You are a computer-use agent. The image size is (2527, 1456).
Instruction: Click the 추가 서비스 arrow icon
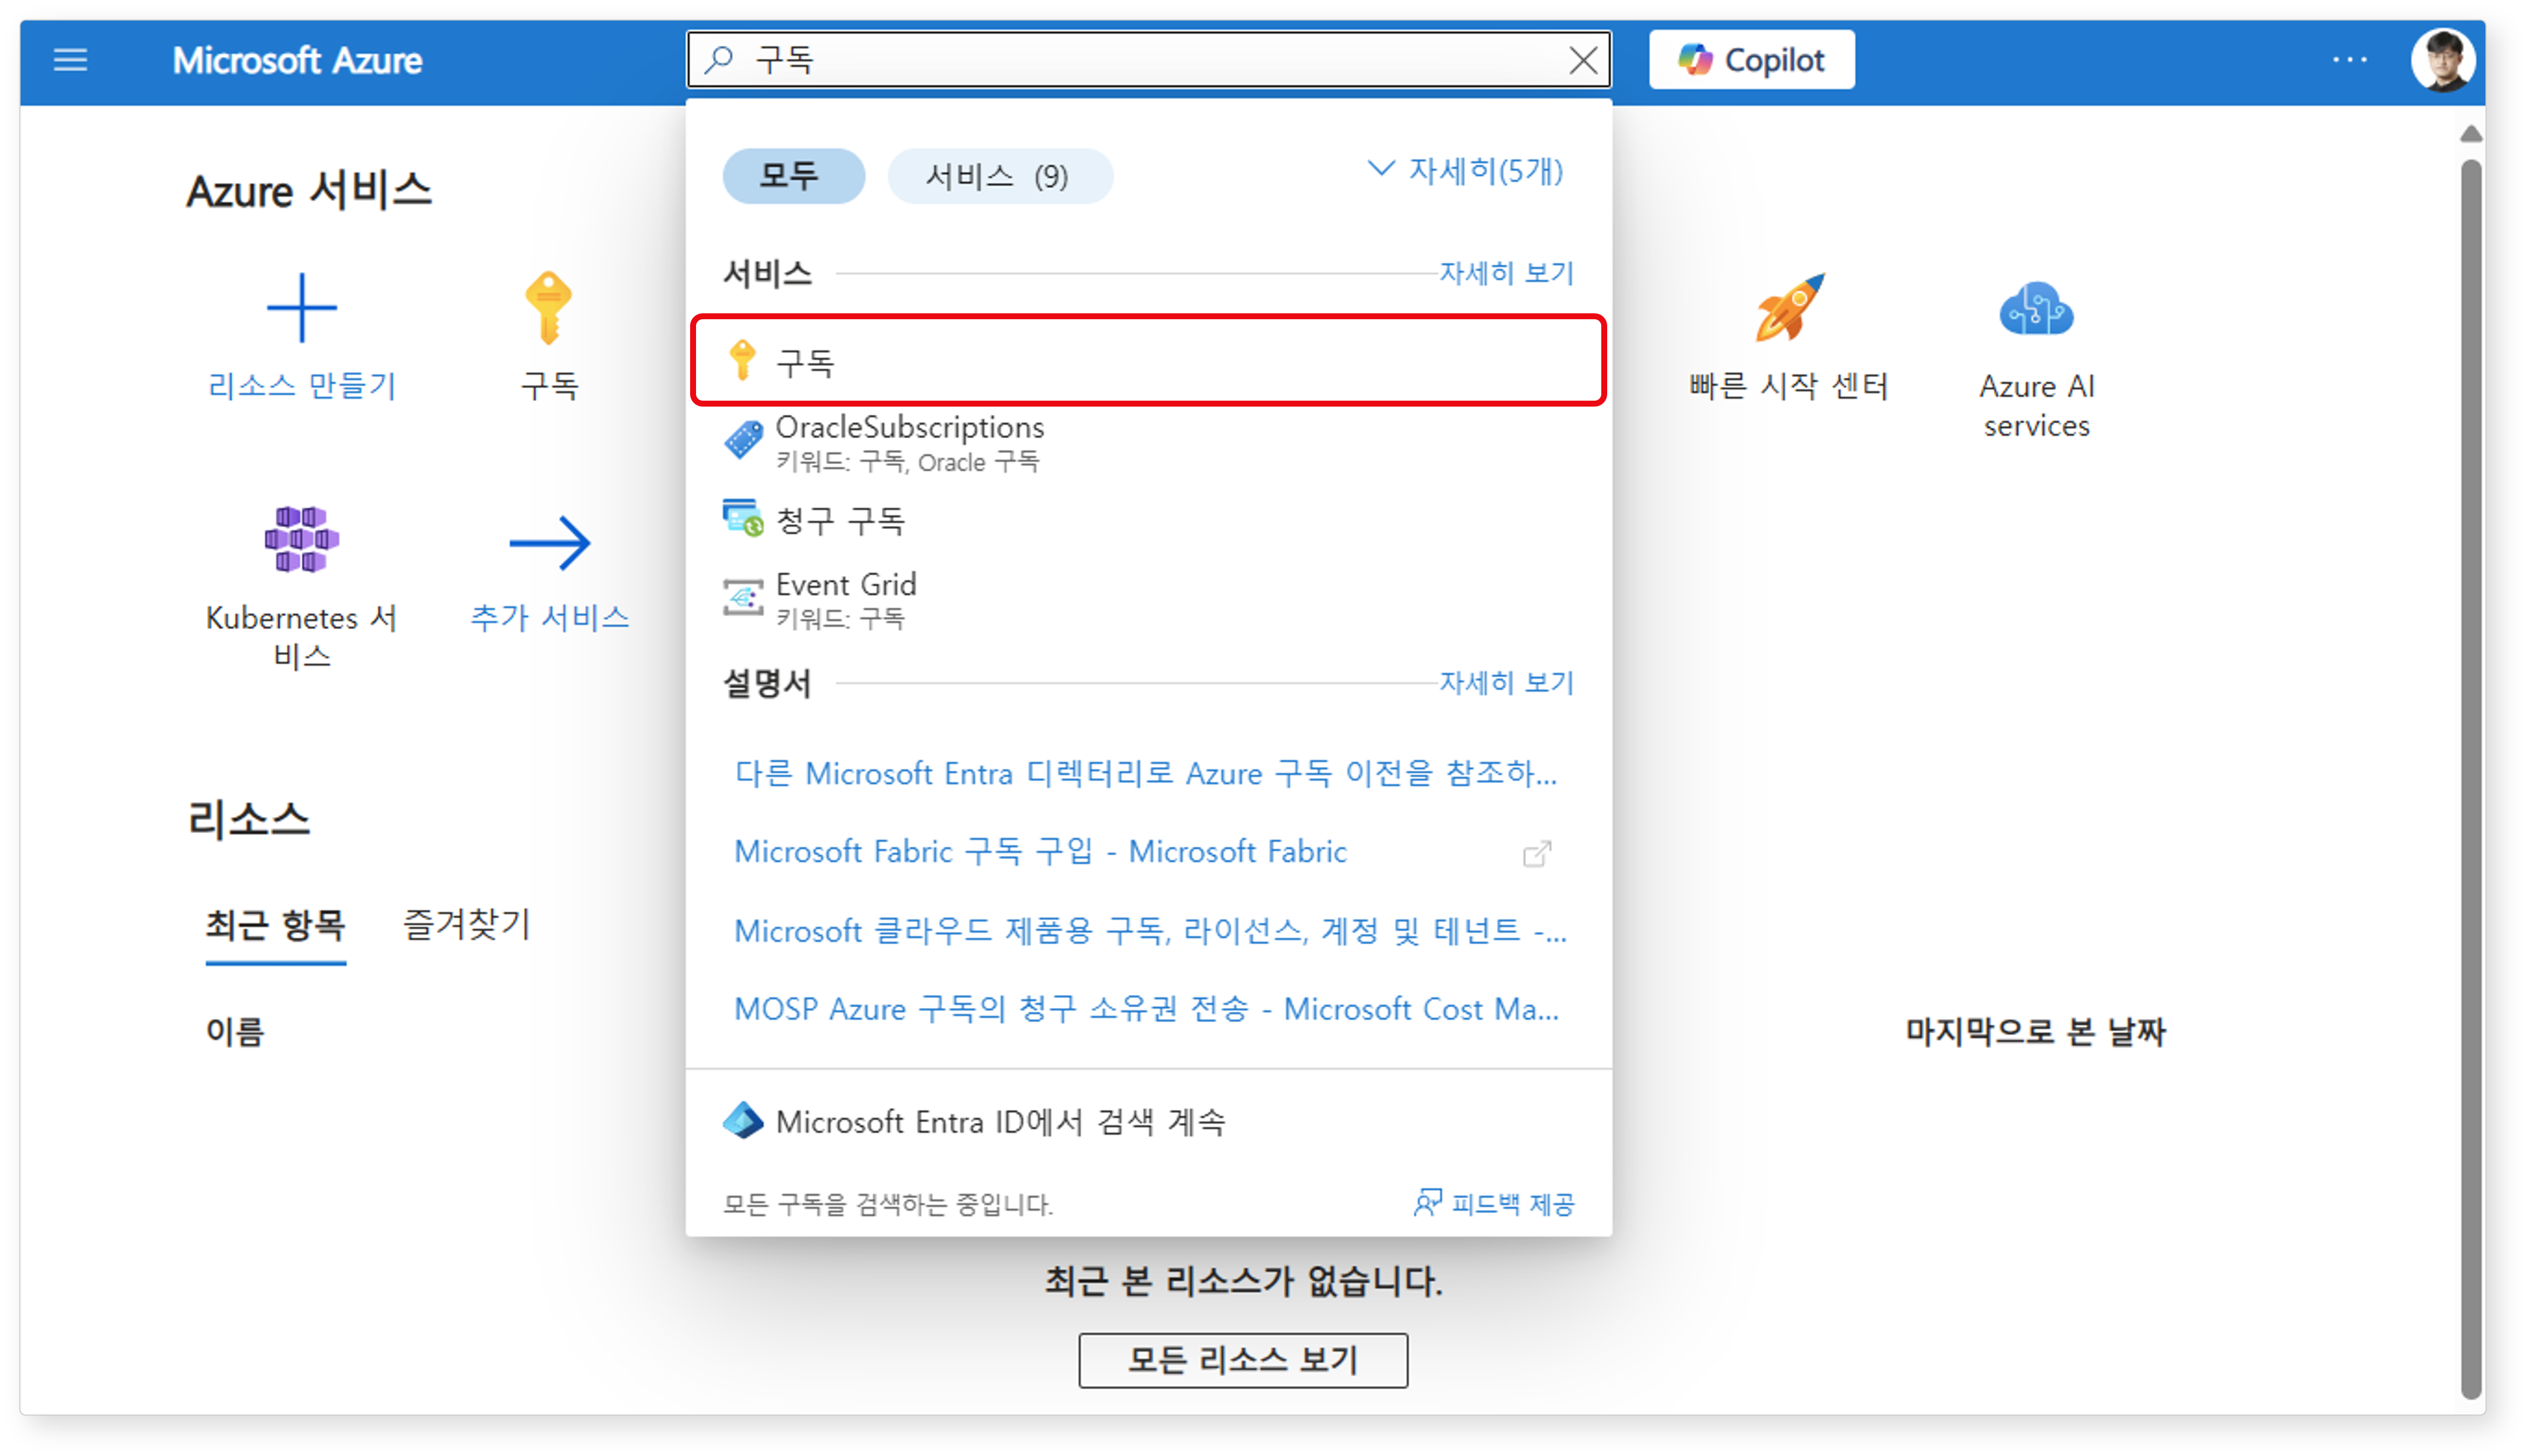pos(549,543)
